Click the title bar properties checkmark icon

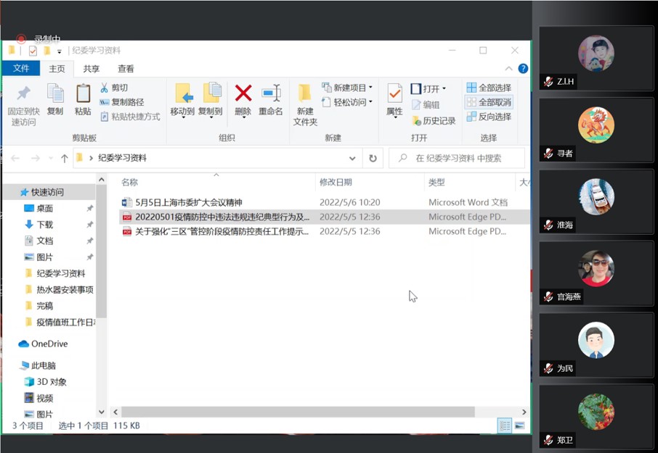[x=33, y=51]
